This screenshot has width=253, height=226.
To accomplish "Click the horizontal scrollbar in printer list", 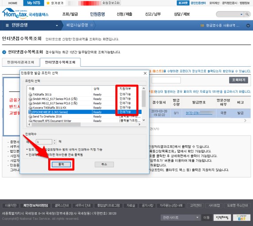I will click(x=56, y=124).
